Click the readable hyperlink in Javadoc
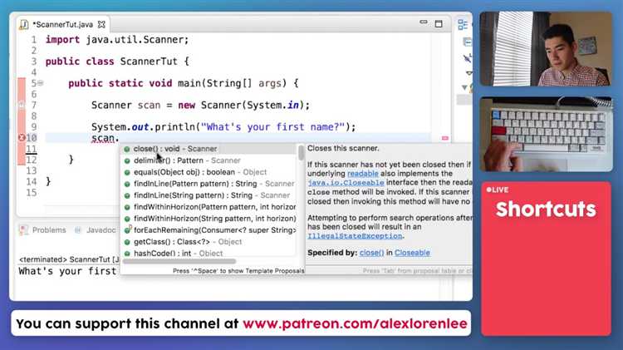623x350 pixels. (x=363, y=174)
